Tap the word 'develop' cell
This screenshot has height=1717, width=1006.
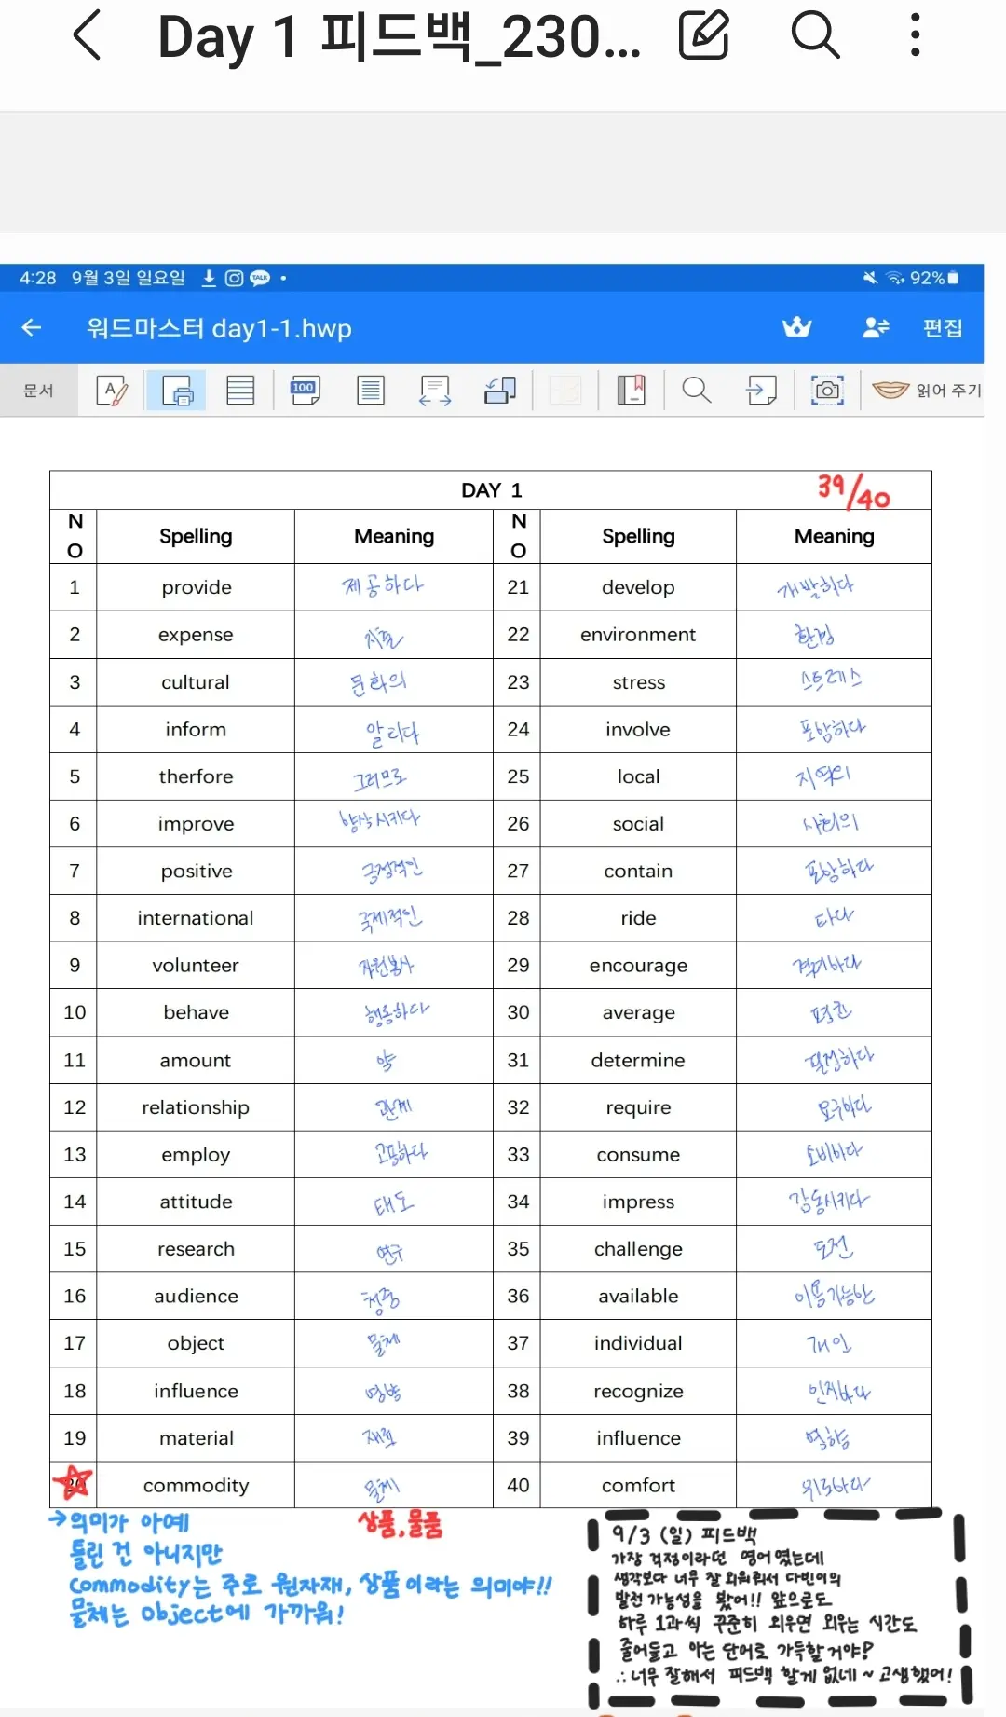638,587
